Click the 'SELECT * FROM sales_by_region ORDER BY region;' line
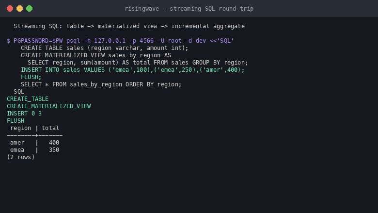Viewport: 378px width, 213px height. pos(101,84)
